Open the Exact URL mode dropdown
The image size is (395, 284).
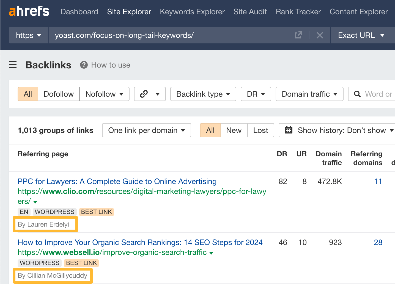tap(361, 35)
